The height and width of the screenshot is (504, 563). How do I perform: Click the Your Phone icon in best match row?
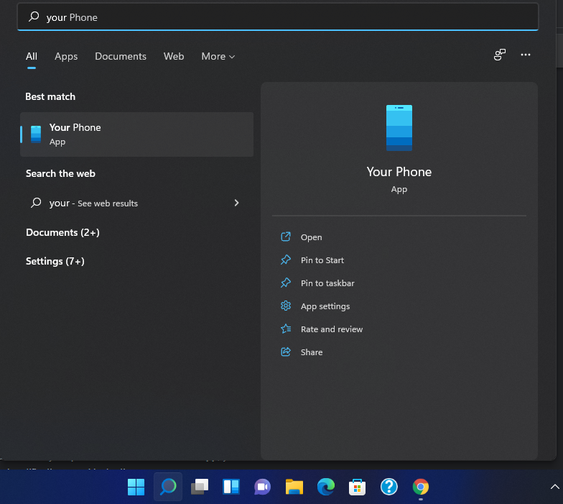coord(36,134)
